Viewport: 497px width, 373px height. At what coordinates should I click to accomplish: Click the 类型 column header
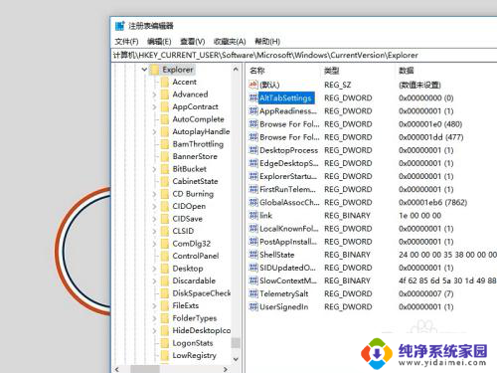(x=331, y=71)
